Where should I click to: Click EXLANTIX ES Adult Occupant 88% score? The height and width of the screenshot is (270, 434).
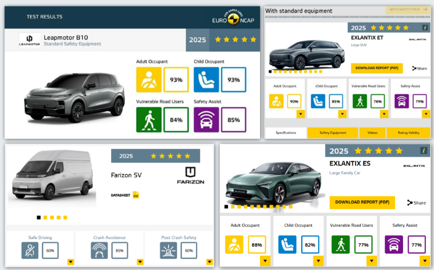point(257,244)
